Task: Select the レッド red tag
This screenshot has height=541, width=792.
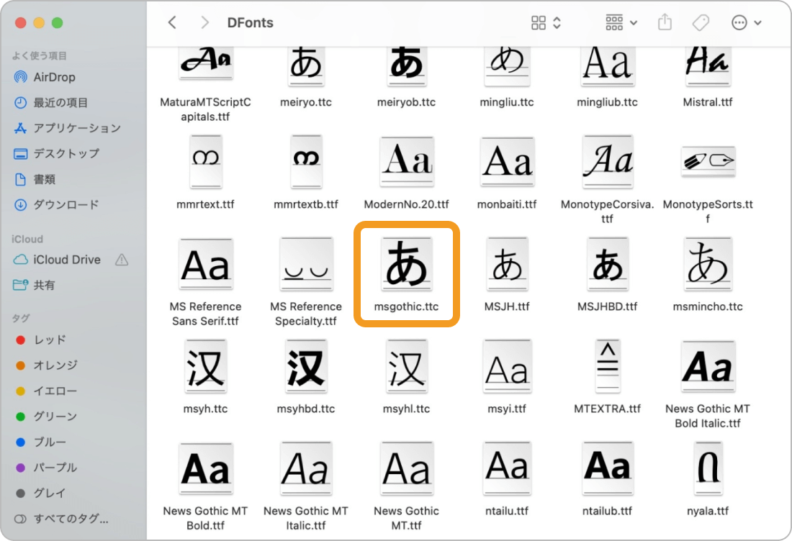Action: point(50,340)
